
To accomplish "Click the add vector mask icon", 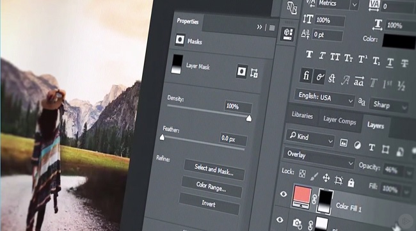I will 254,73.
